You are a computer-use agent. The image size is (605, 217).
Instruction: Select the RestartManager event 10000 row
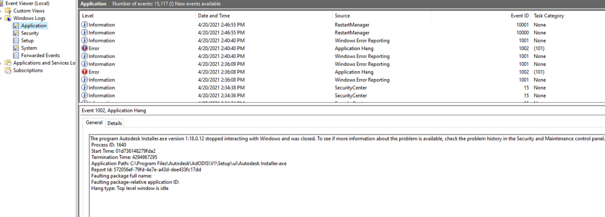pos(342,33)
